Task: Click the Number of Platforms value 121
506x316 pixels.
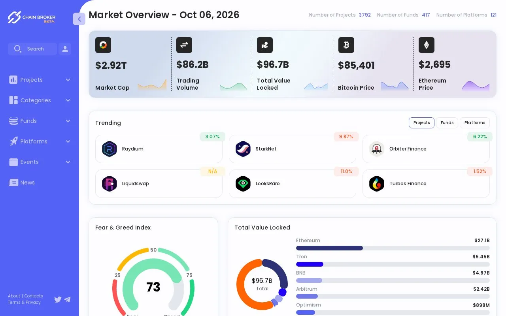Action: [493, 15]
